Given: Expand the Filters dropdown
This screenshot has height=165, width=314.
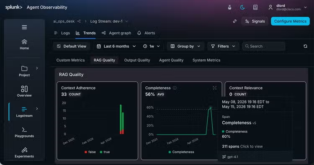Looking at the screenshot, I should [223, 46].
